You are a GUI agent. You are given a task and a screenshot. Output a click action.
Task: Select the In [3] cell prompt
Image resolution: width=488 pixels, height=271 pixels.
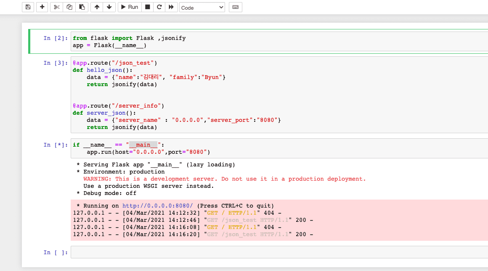55,63
